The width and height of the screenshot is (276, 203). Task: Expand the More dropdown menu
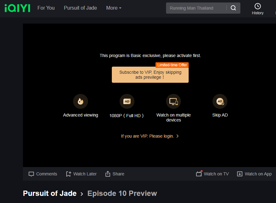pyautogui.click(x=114, y=8)
